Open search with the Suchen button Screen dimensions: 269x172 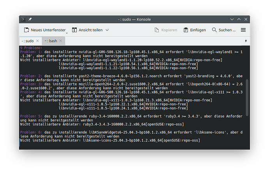pyautogui.click(x=224, y=30)
